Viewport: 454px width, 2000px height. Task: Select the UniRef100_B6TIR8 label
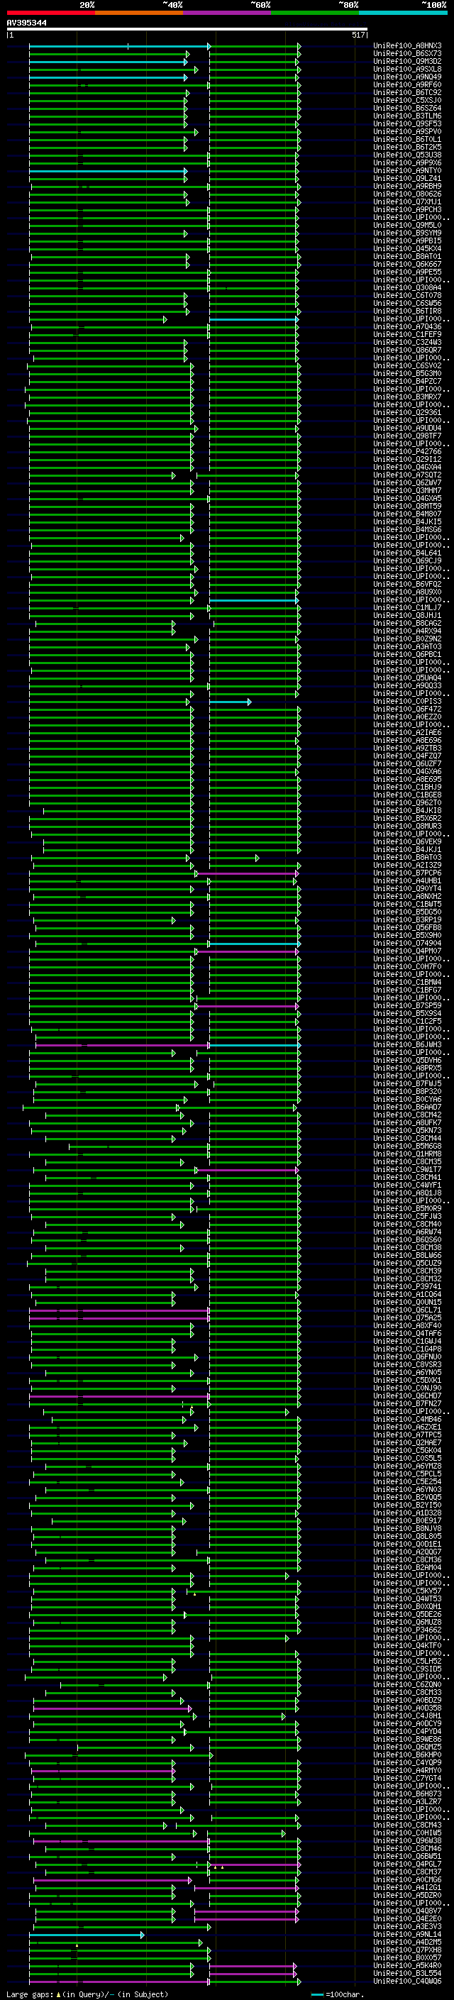(407, 311)
